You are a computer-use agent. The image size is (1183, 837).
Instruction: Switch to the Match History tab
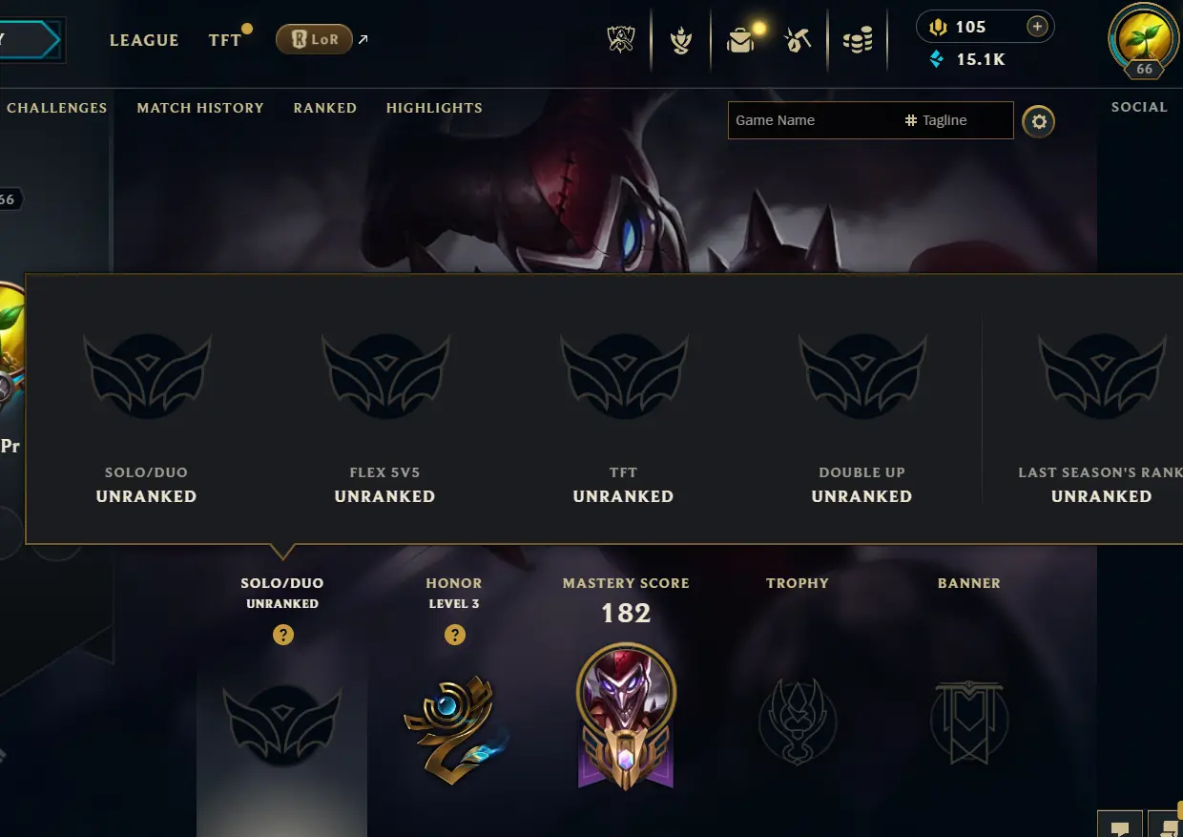pyautogui.click(x=200, y=108)
